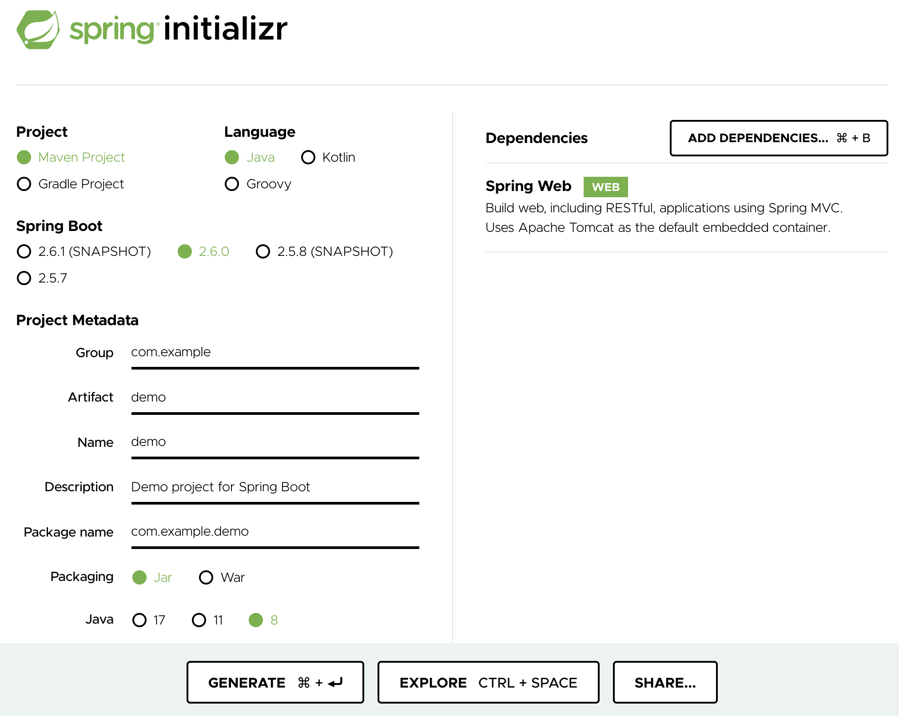Select Spring Boot 2.5.8 (SNAPSHOT)
Image resolution: width=899 pixels, height=716 pixels.
click(x=263, y=251)
